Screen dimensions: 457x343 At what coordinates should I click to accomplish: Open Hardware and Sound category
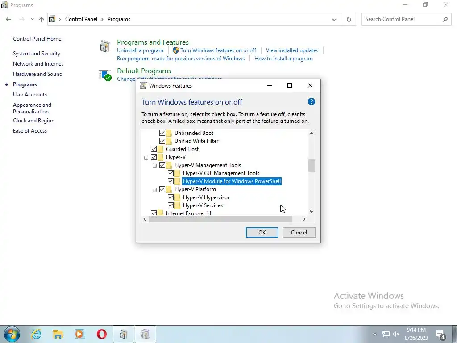coord(37,74)
